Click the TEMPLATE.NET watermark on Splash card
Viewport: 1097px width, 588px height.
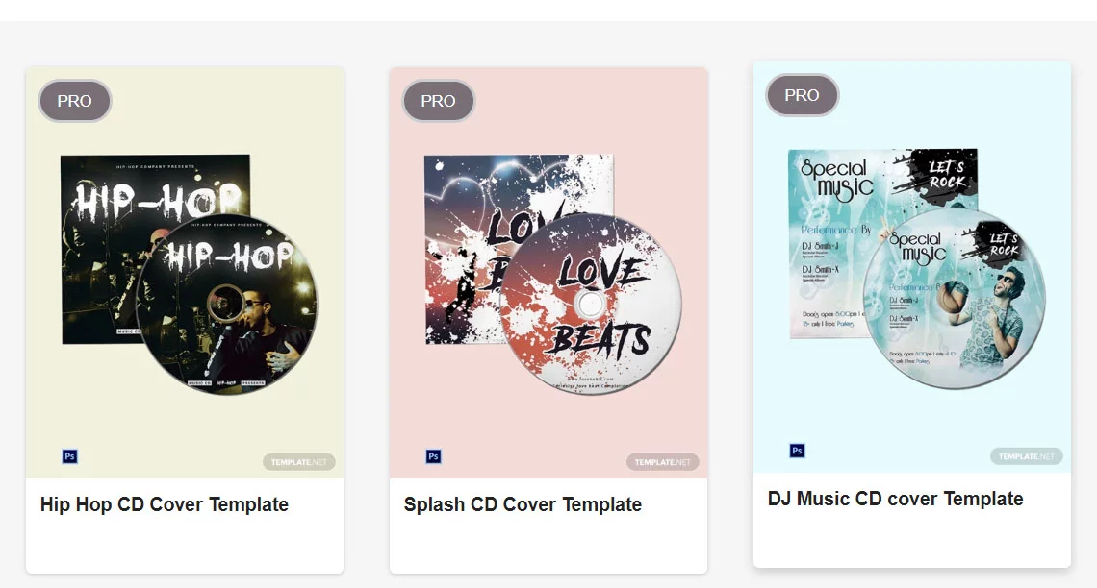tap(662, 461)
